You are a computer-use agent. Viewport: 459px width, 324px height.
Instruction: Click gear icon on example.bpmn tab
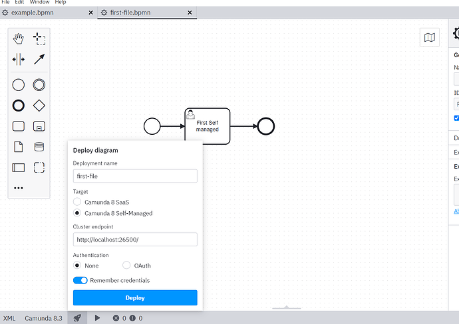[x=5, y=13]
